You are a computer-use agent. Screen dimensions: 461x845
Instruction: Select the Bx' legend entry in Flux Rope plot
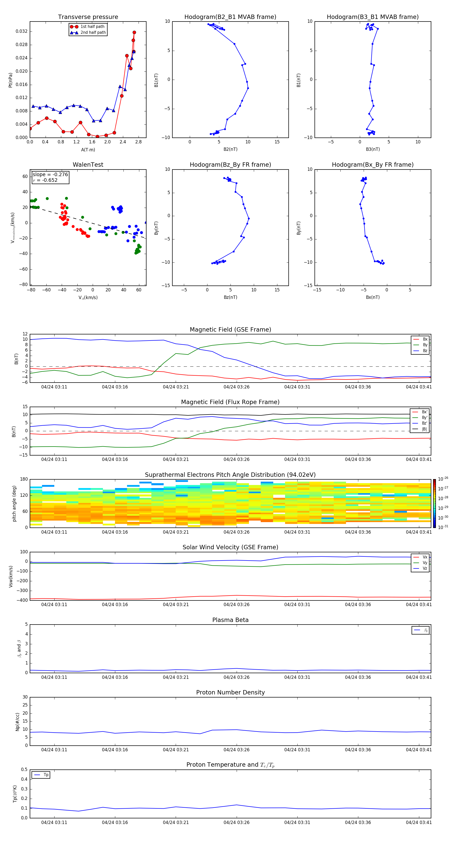(420, 412)
